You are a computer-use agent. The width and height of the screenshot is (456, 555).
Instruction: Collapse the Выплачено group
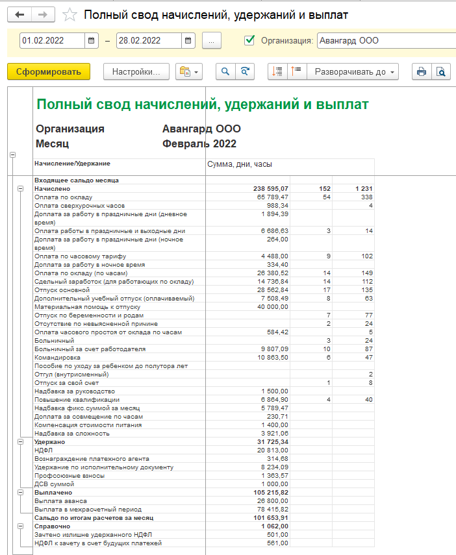(21, 492)
